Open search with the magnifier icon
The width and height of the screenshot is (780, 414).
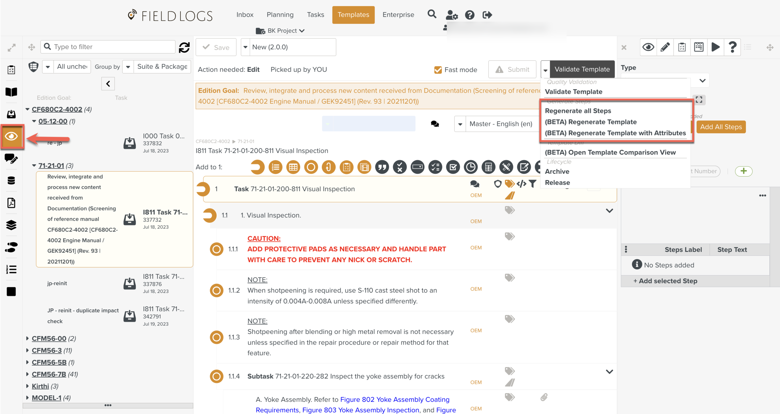tap(432, 14)
